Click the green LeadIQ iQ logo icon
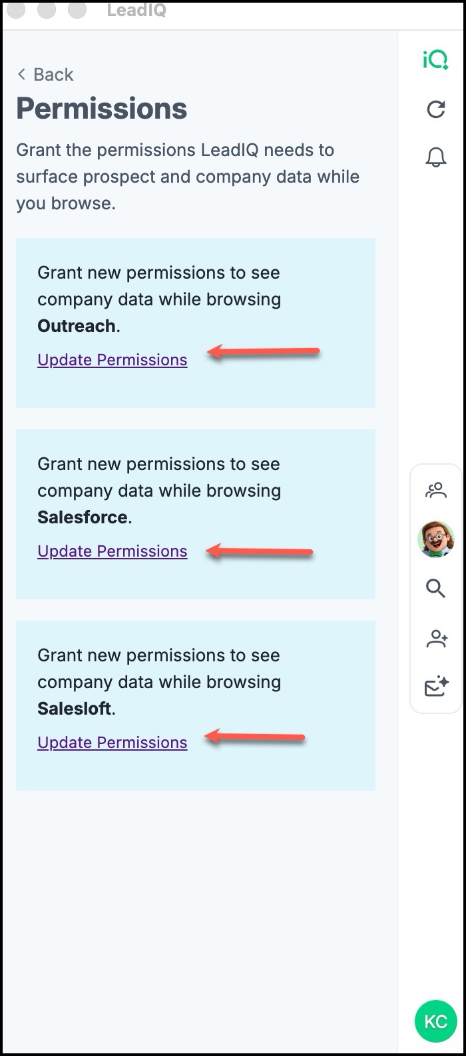Image resolution: width=466 pixels, height=1056 pixels. [x=435, y=60]
